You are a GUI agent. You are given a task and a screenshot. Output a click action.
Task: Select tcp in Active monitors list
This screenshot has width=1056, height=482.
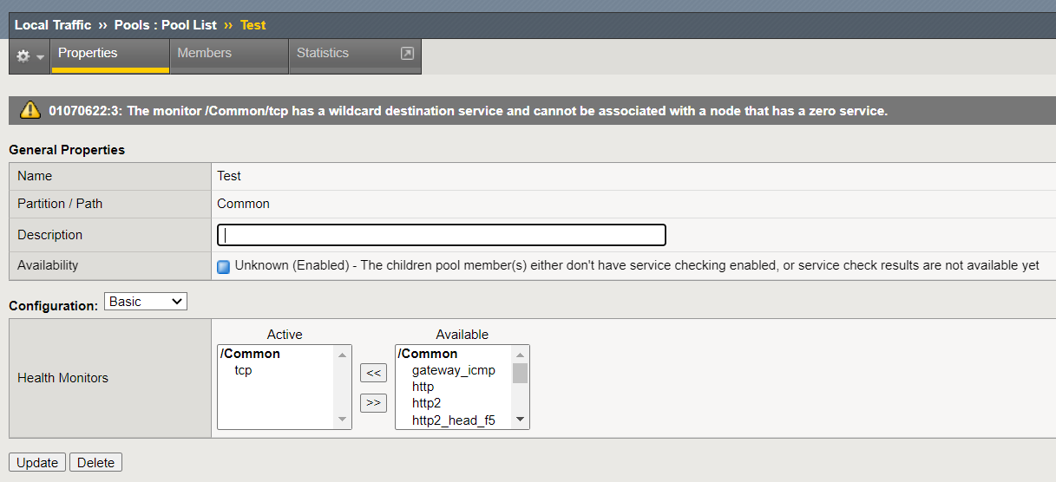point(244,370)
